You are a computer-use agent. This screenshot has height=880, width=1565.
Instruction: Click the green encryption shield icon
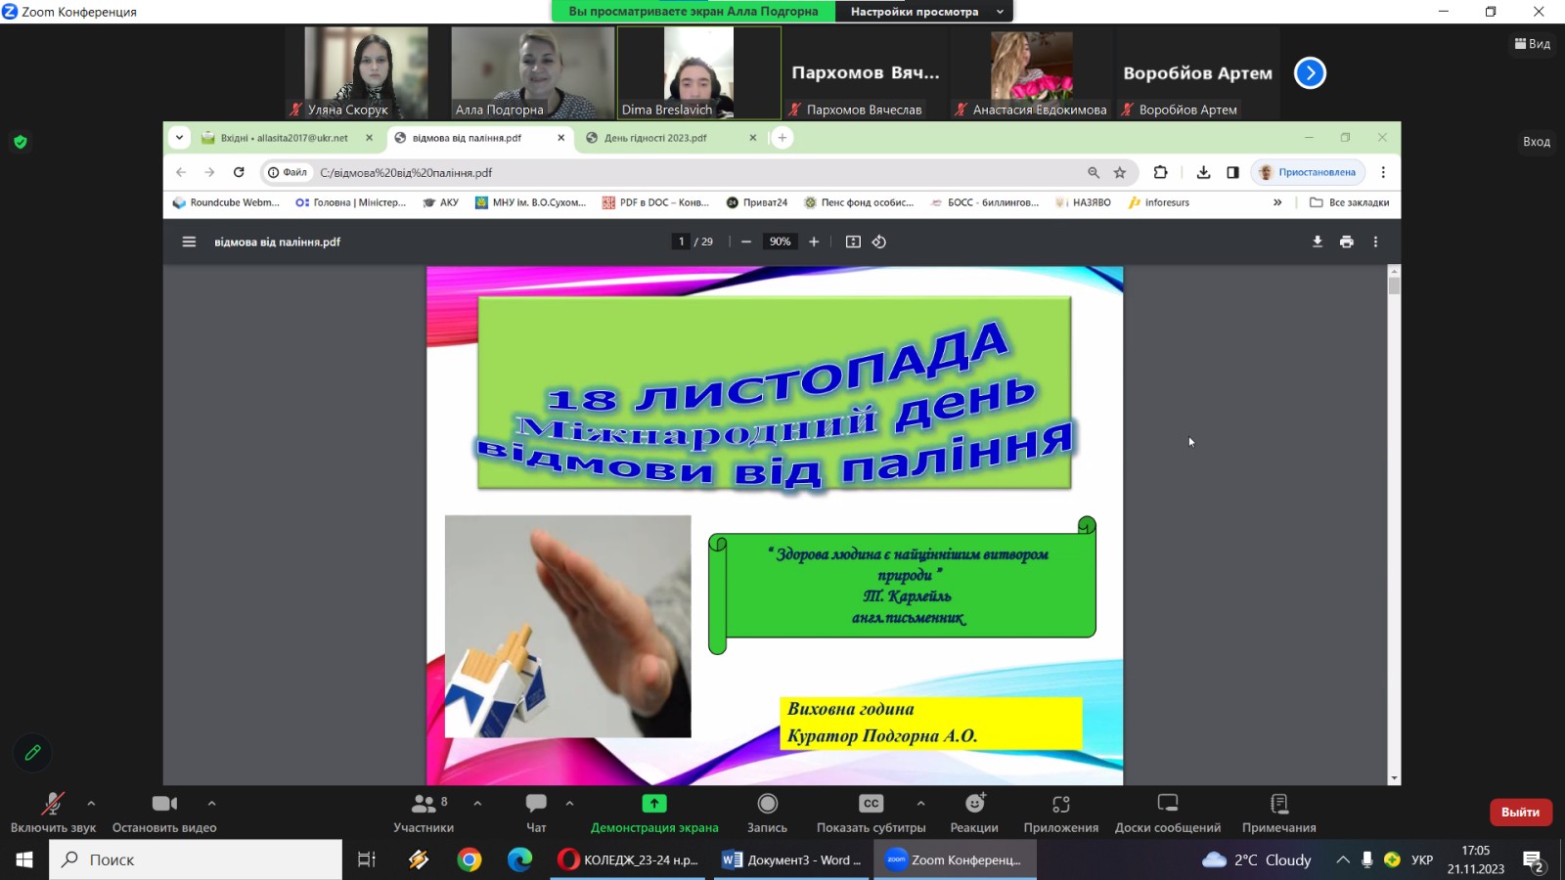pos(21,142)
